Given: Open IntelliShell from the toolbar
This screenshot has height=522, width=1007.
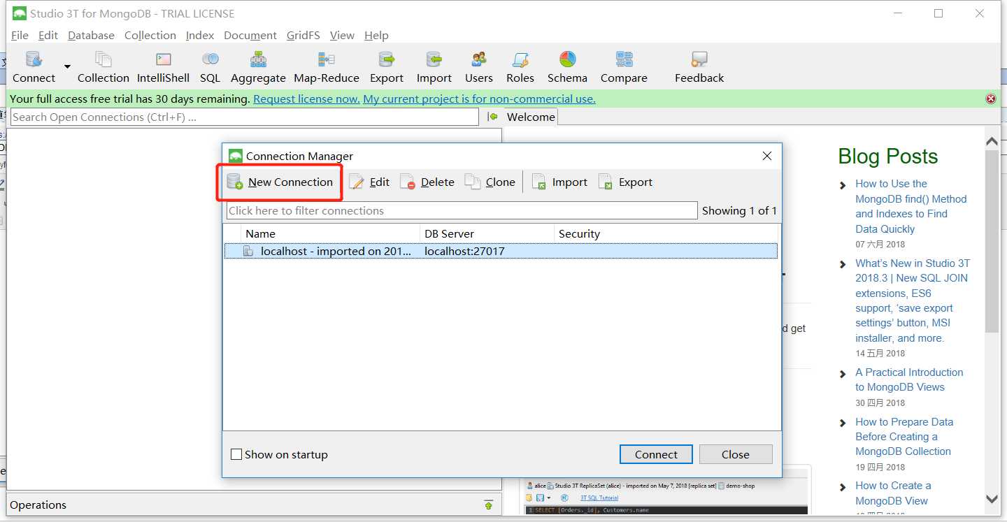Looking at the screenshot, I should pos(163,67).
